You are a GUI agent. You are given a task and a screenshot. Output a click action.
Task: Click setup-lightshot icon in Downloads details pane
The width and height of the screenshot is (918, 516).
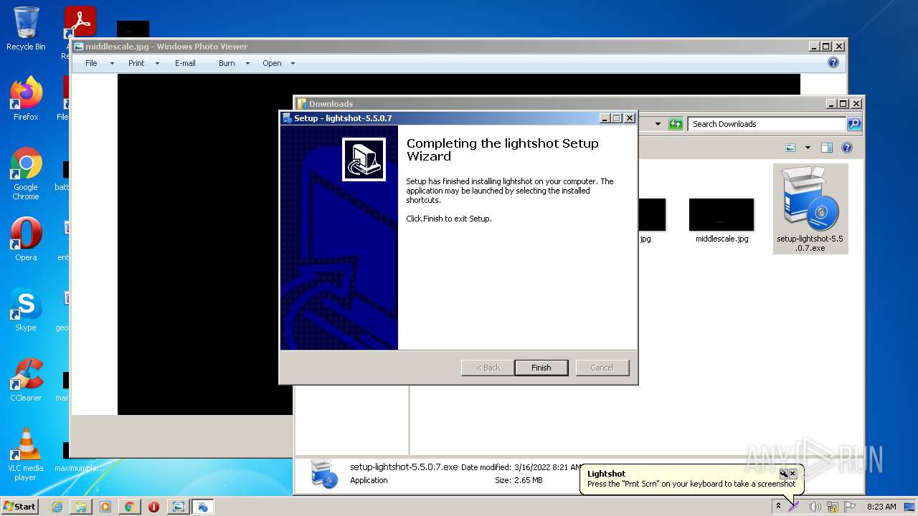323,474
